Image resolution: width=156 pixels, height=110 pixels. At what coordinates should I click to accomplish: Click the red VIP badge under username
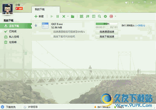(x=19, y=8)
